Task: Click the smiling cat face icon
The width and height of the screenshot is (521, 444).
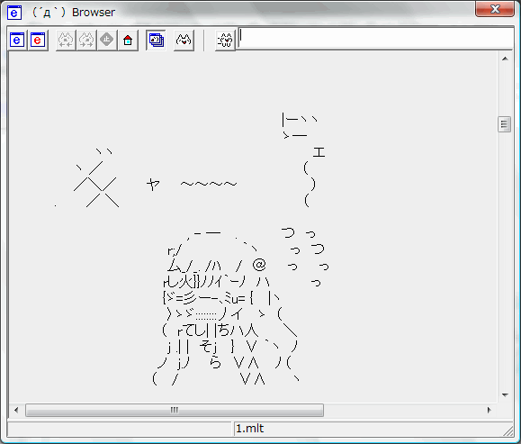Action: pyautogui.click(x=184, y=41)
